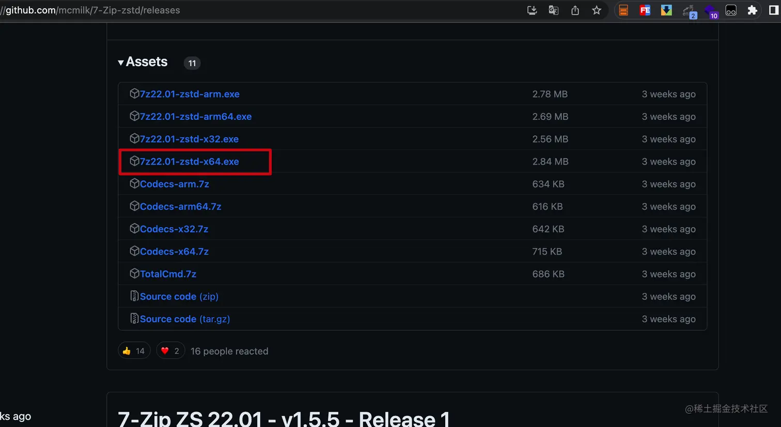Click the install app icon in address bar
Image resolution: width=781 pixels, height=427 pixels.
[x=532, y=10]
